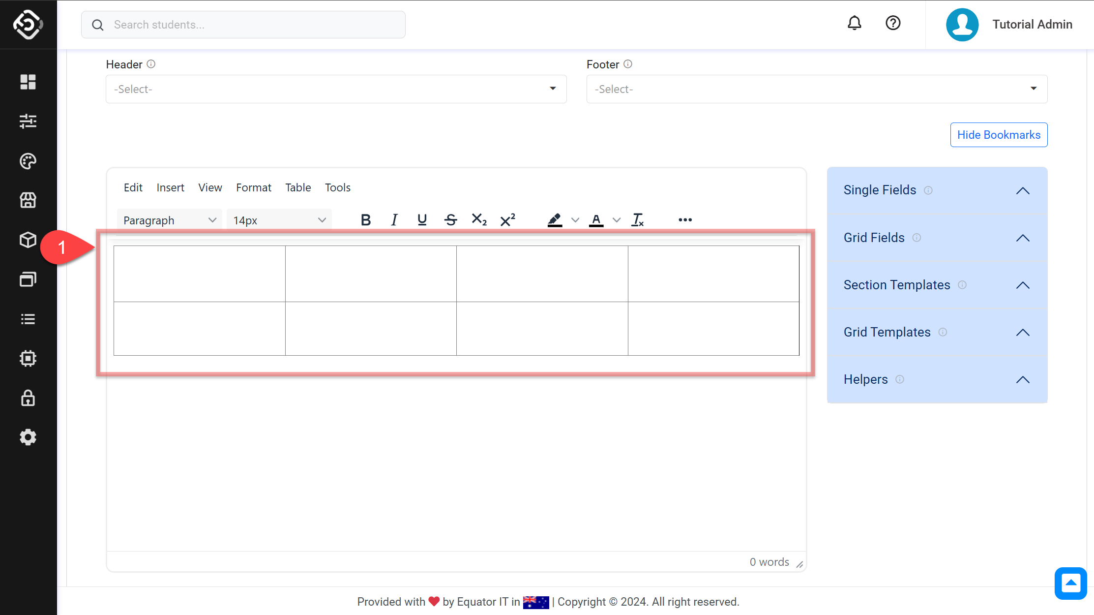Screen dimensions: 1094x615
Task: Click the Bold formatting icon
Action: [x=365, y=220]
